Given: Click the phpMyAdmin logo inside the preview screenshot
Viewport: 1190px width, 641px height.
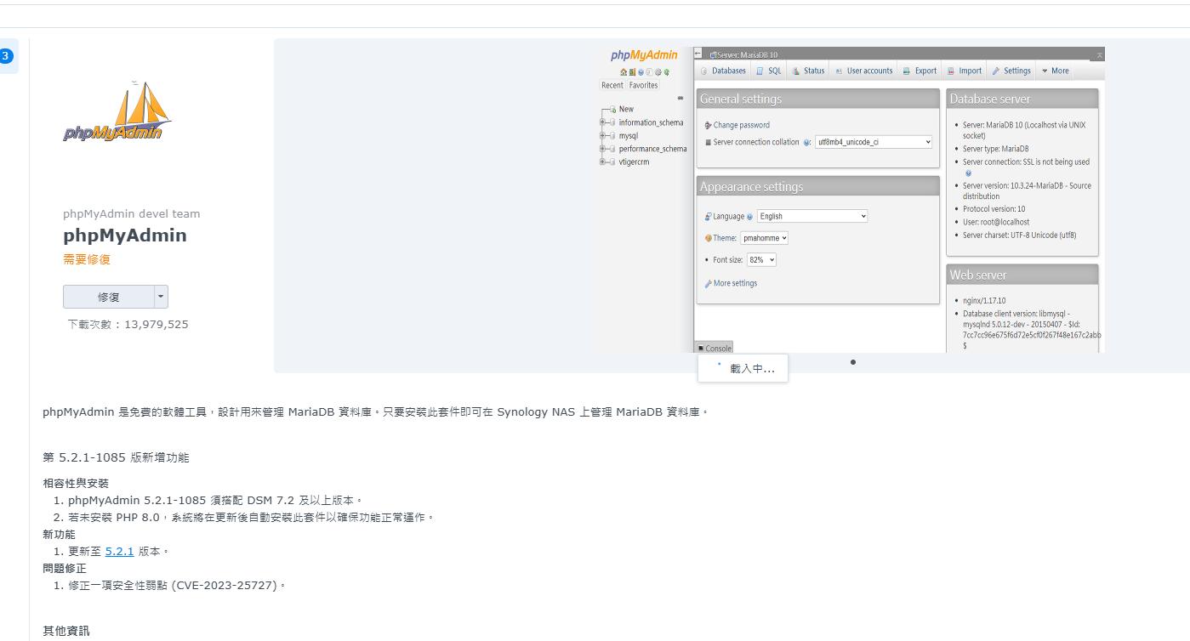Looking at the screenshot, I should coord(644,55).
